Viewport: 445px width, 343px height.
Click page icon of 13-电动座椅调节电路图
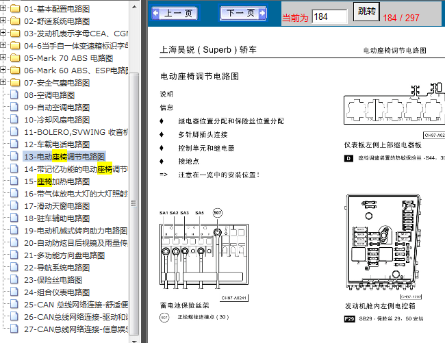pos(14,156)
